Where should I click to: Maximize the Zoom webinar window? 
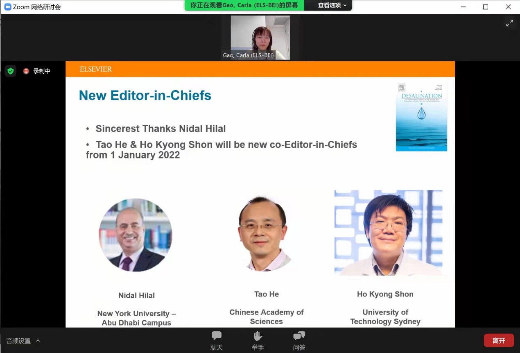[x=485, y=7]
